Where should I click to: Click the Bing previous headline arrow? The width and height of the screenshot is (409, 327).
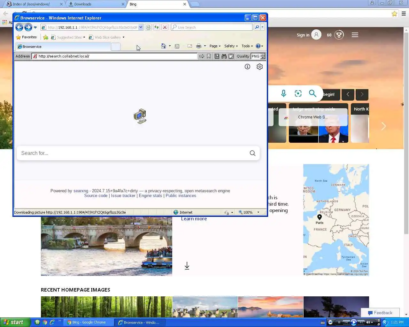tap(348, 95)
